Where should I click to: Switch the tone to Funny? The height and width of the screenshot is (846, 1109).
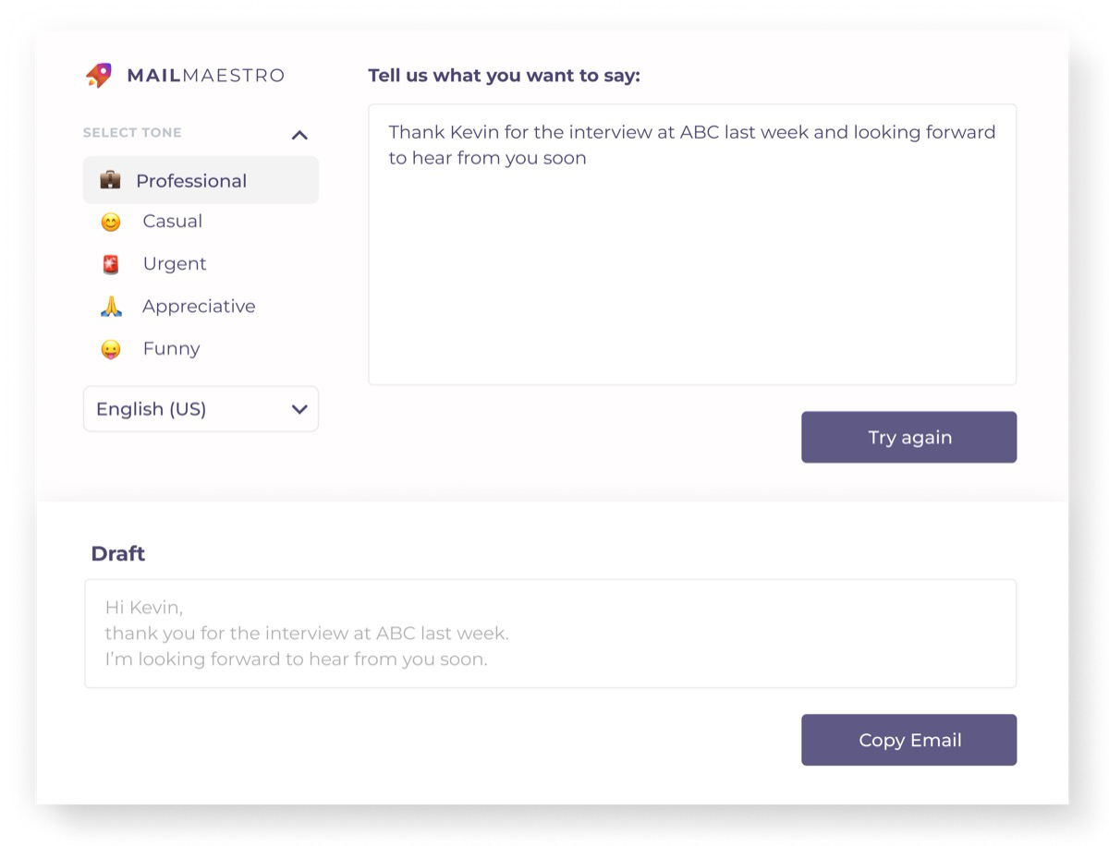point(171,349)
